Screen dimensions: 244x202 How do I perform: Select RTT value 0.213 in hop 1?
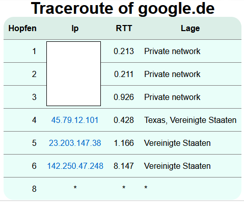point(124,51)
